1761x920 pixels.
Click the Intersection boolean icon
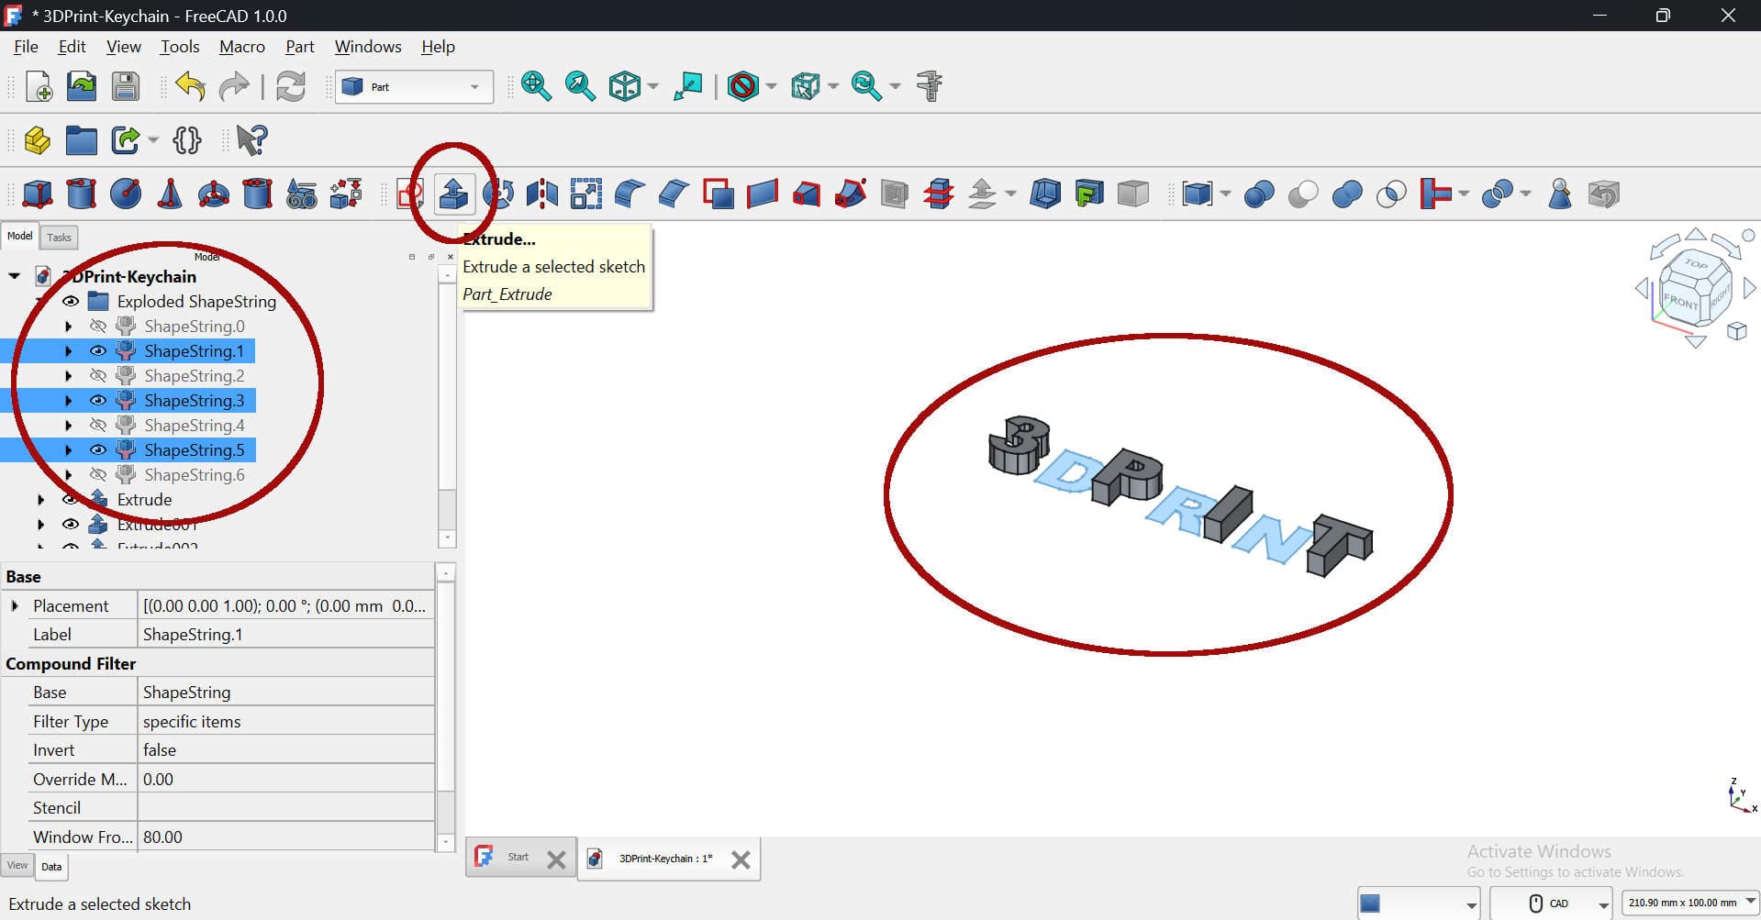click(x=1391, y=194)
